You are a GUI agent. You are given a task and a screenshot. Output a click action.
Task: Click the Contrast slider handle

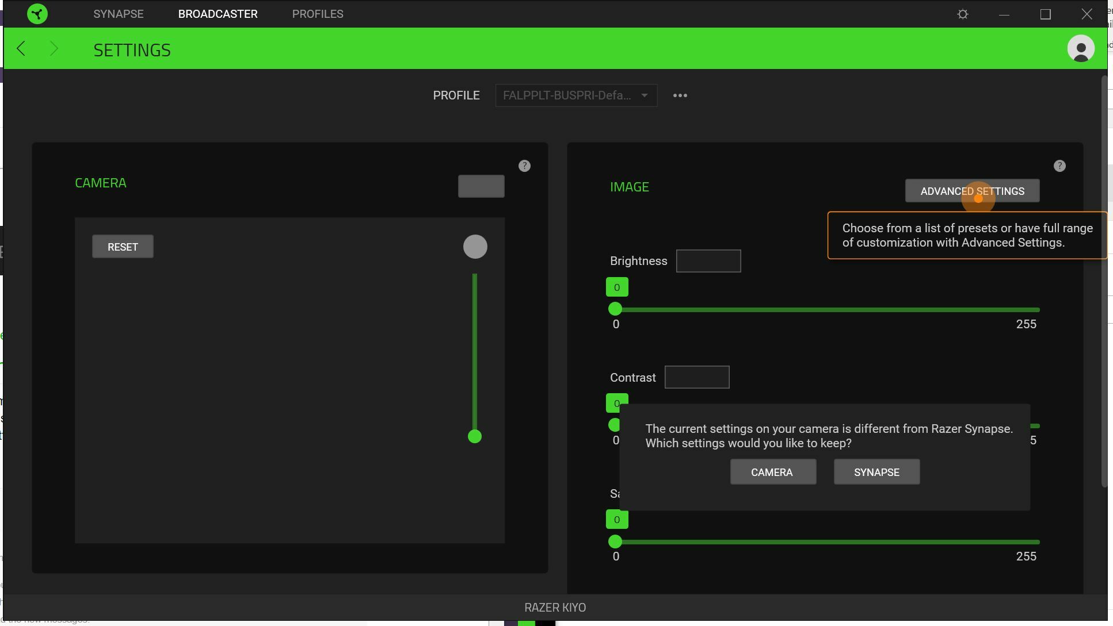614,425
